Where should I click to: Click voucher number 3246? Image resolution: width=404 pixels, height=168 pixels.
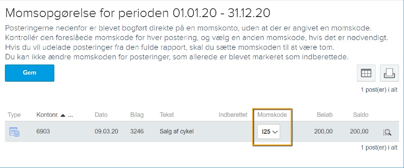[x=137, y=132]
